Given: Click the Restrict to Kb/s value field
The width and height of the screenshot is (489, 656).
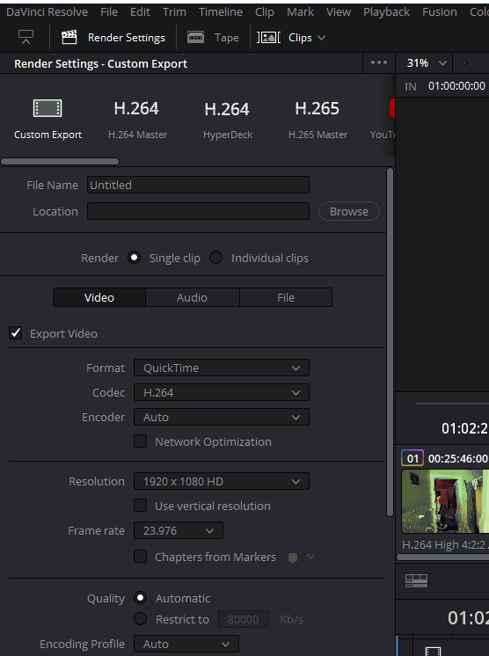Looking at the screenshot, I should coord(243,619).
